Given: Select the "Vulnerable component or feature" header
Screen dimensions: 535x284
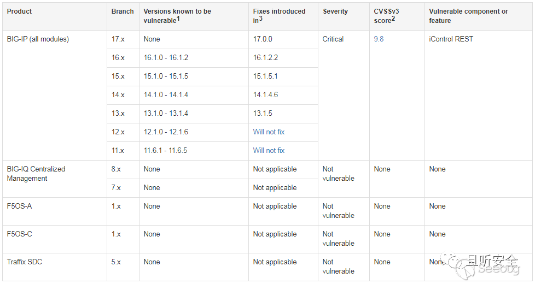Looking at the screenshot, I should 468,16.
